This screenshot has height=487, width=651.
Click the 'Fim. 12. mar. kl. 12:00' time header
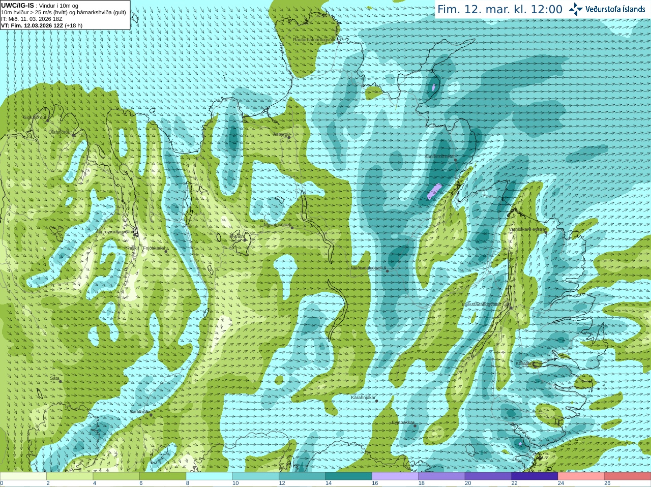[x=500, y=9]
